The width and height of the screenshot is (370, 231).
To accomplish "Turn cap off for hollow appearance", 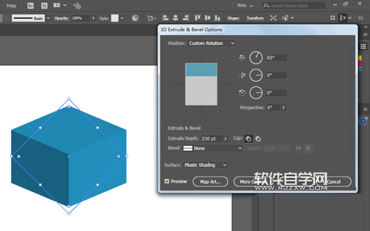I will (x=258, y=139).
